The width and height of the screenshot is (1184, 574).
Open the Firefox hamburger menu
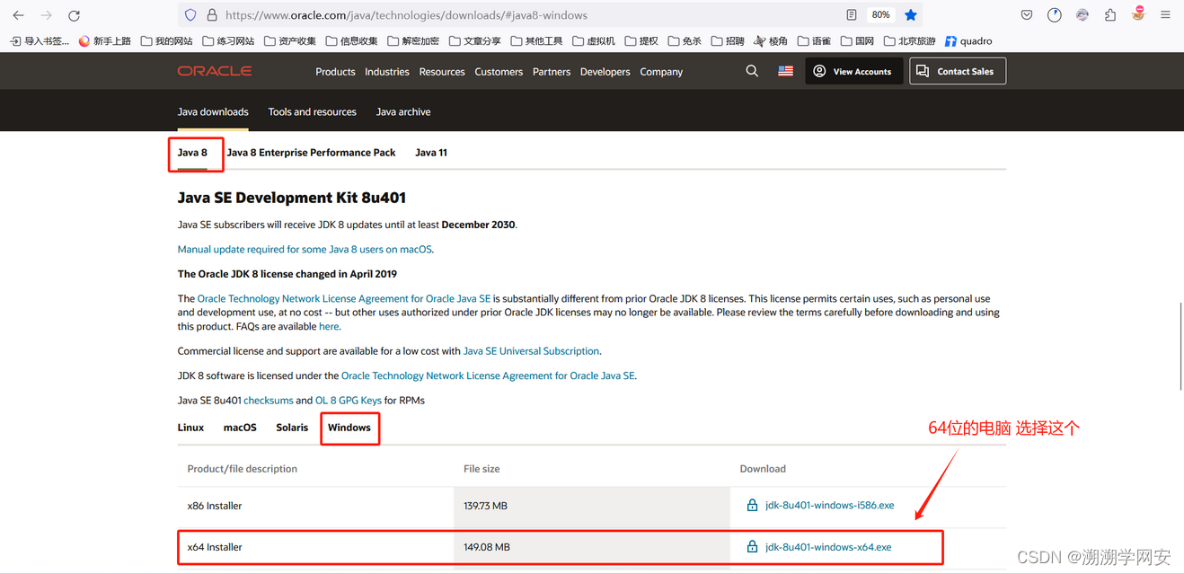pos(1165,15)
